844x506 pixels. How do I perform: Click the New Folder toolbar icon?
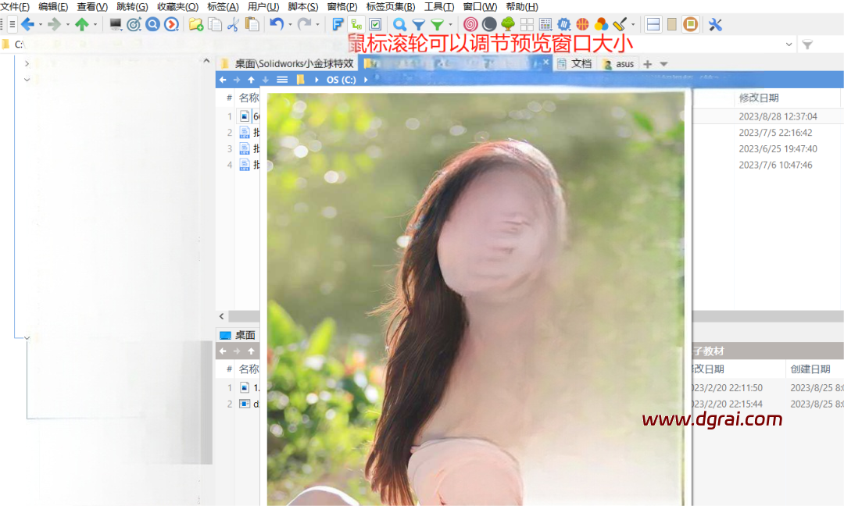click(196, 24)
